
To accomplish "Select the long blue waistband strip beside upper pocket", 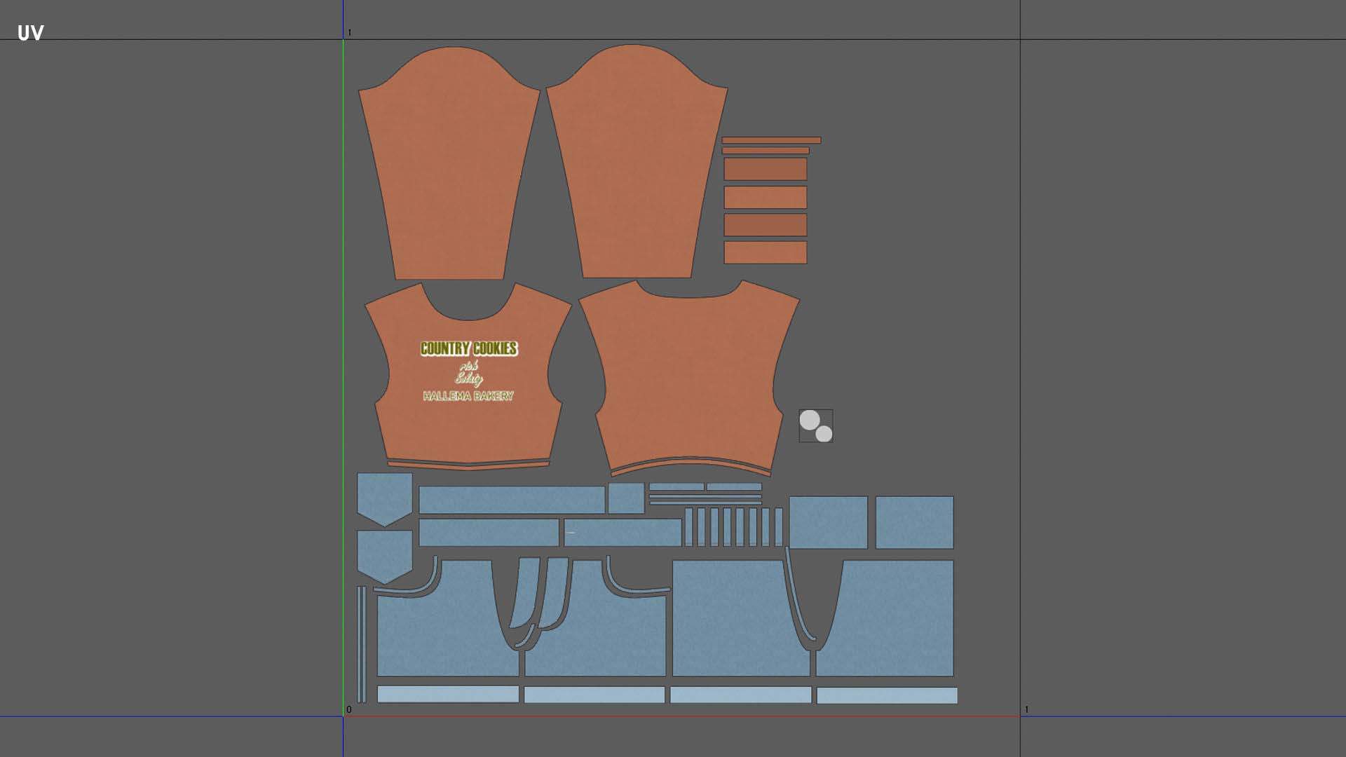I will pos(511,500).
